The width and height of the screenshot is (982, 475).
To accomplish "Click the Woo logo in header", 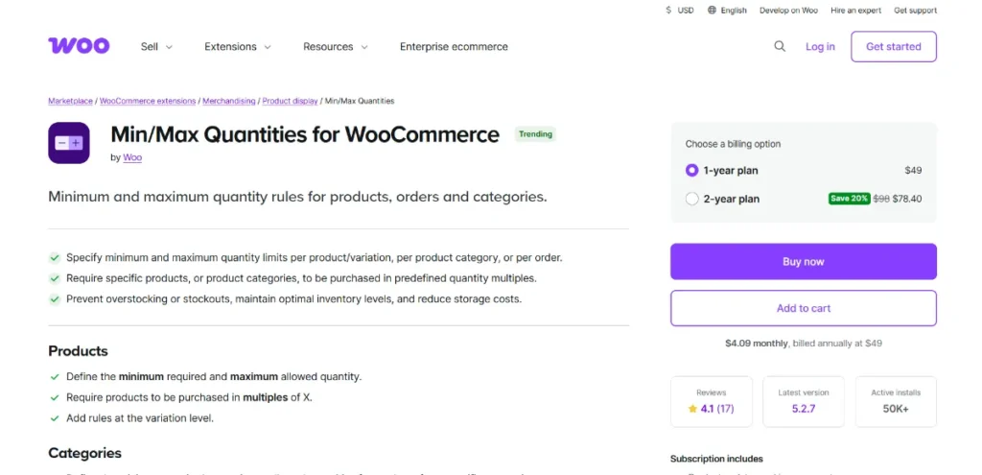I will [79, 46].
